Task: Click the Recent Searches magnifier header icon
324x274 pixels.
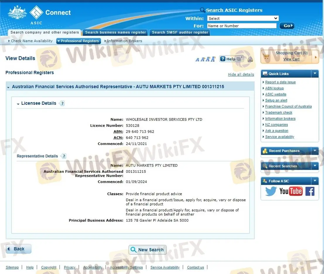Action: [x=265, y=166]
